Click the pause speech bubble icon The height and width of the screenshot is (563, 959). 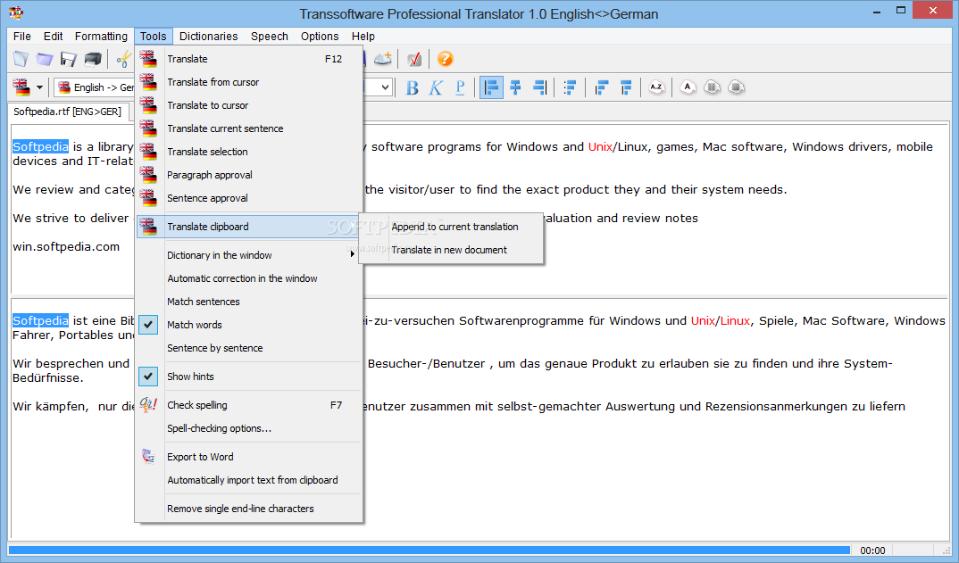712,87
